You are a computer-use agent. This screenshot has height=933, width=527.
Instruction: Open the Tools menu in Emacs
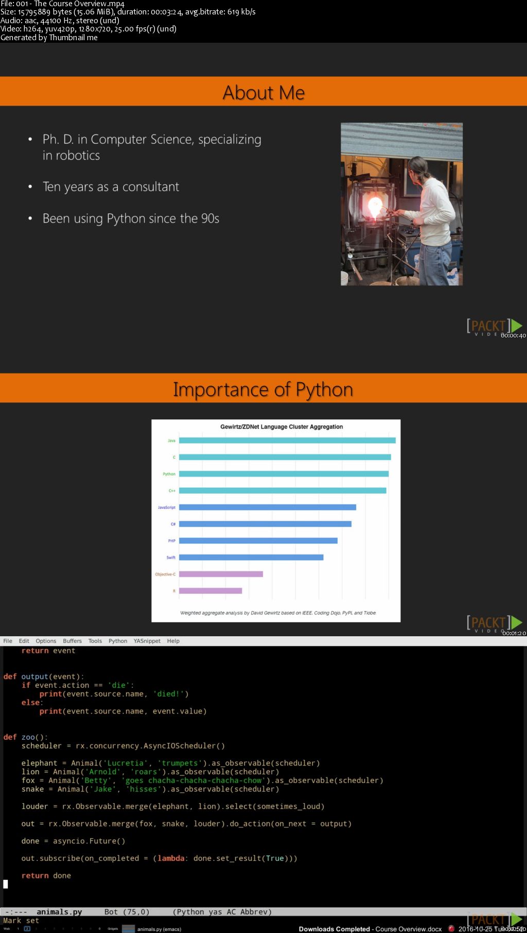coord(95,641)
